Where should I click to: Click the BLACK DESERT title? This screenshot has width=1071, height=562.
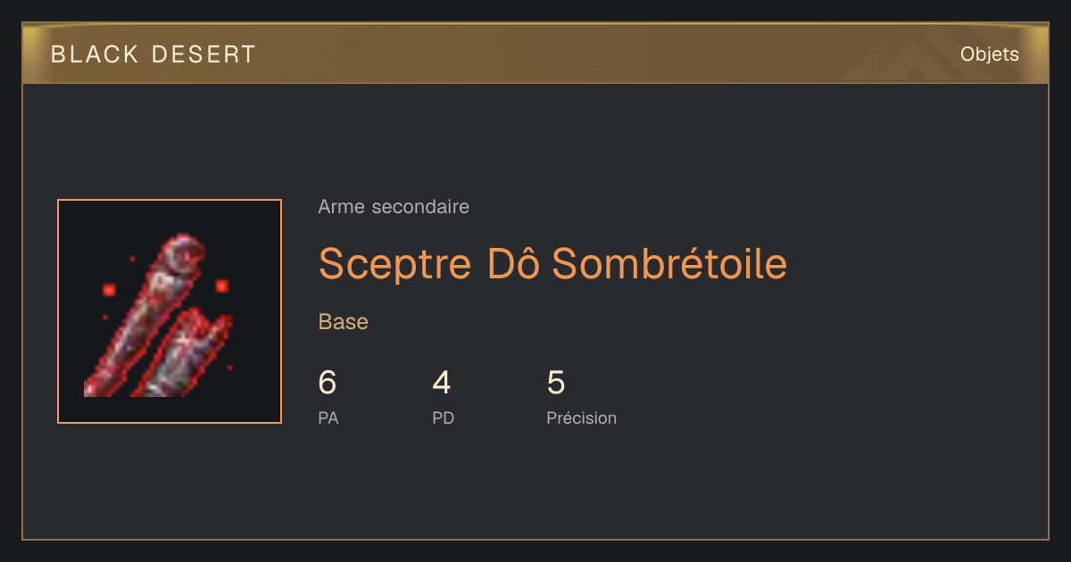click(x=154, y=54)
